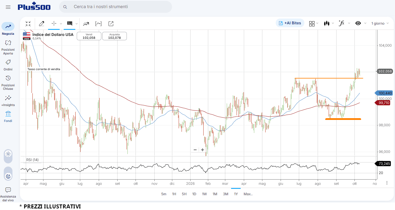395x210 pixels.
Task: Click the Acquista 102,078 button
Action: 114,36
